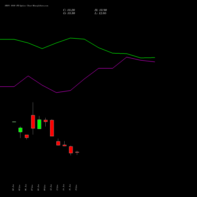The height and width of the screenshot is (197, 197).
Task: Click the long red candle above 12 Jan
Action: [52, 128]
